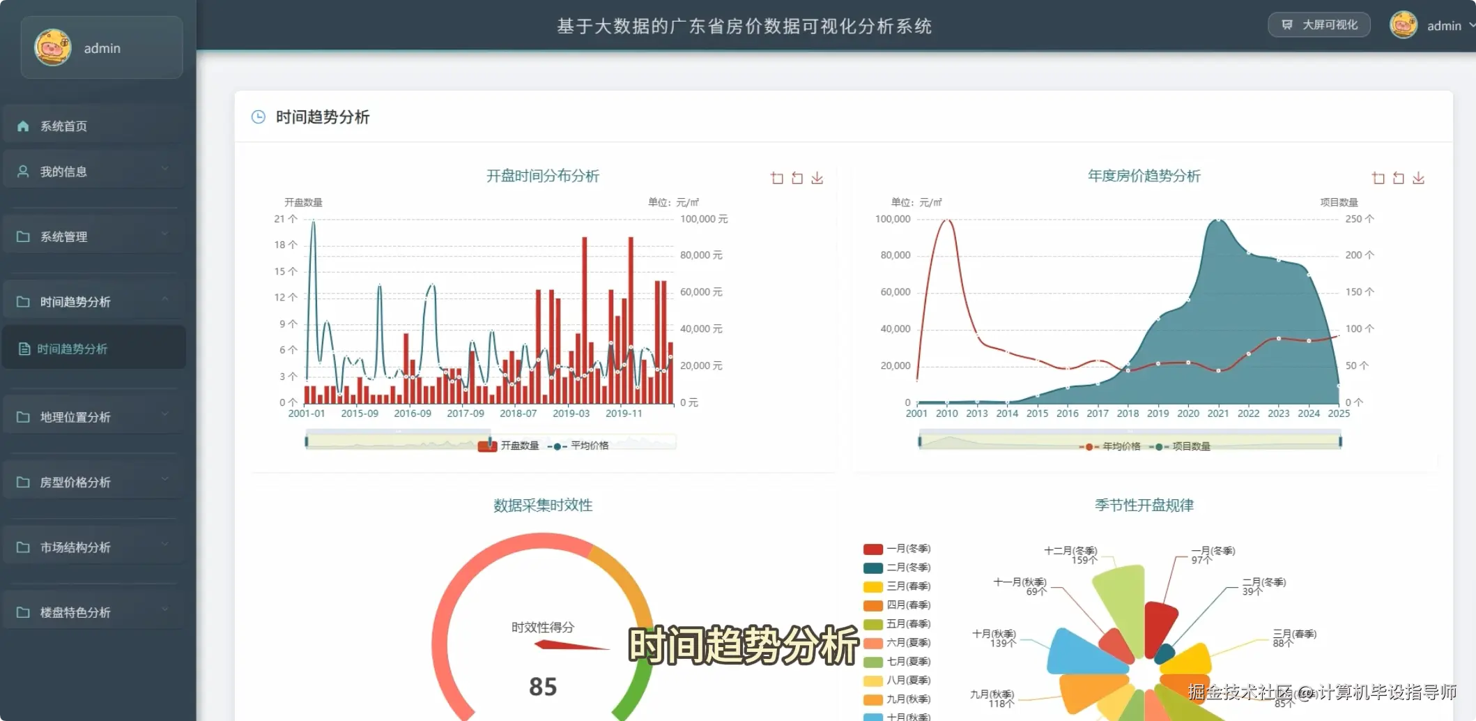Toggle 三月(春季) legend entry
This screenshot has width=1476, height=721.
(897, 587)
